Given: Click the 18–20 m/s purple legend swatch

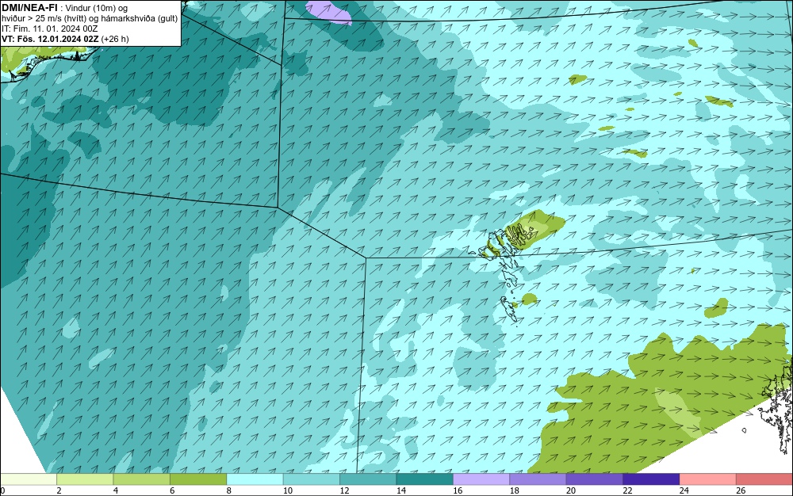Looking at the screenshot, I should pos(538,479).
